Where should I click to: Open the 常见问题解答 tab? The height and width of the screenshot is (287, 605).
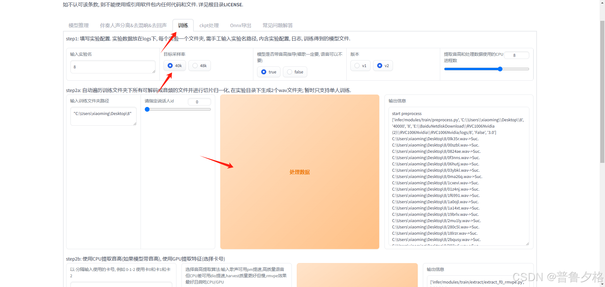click(278, 25)
